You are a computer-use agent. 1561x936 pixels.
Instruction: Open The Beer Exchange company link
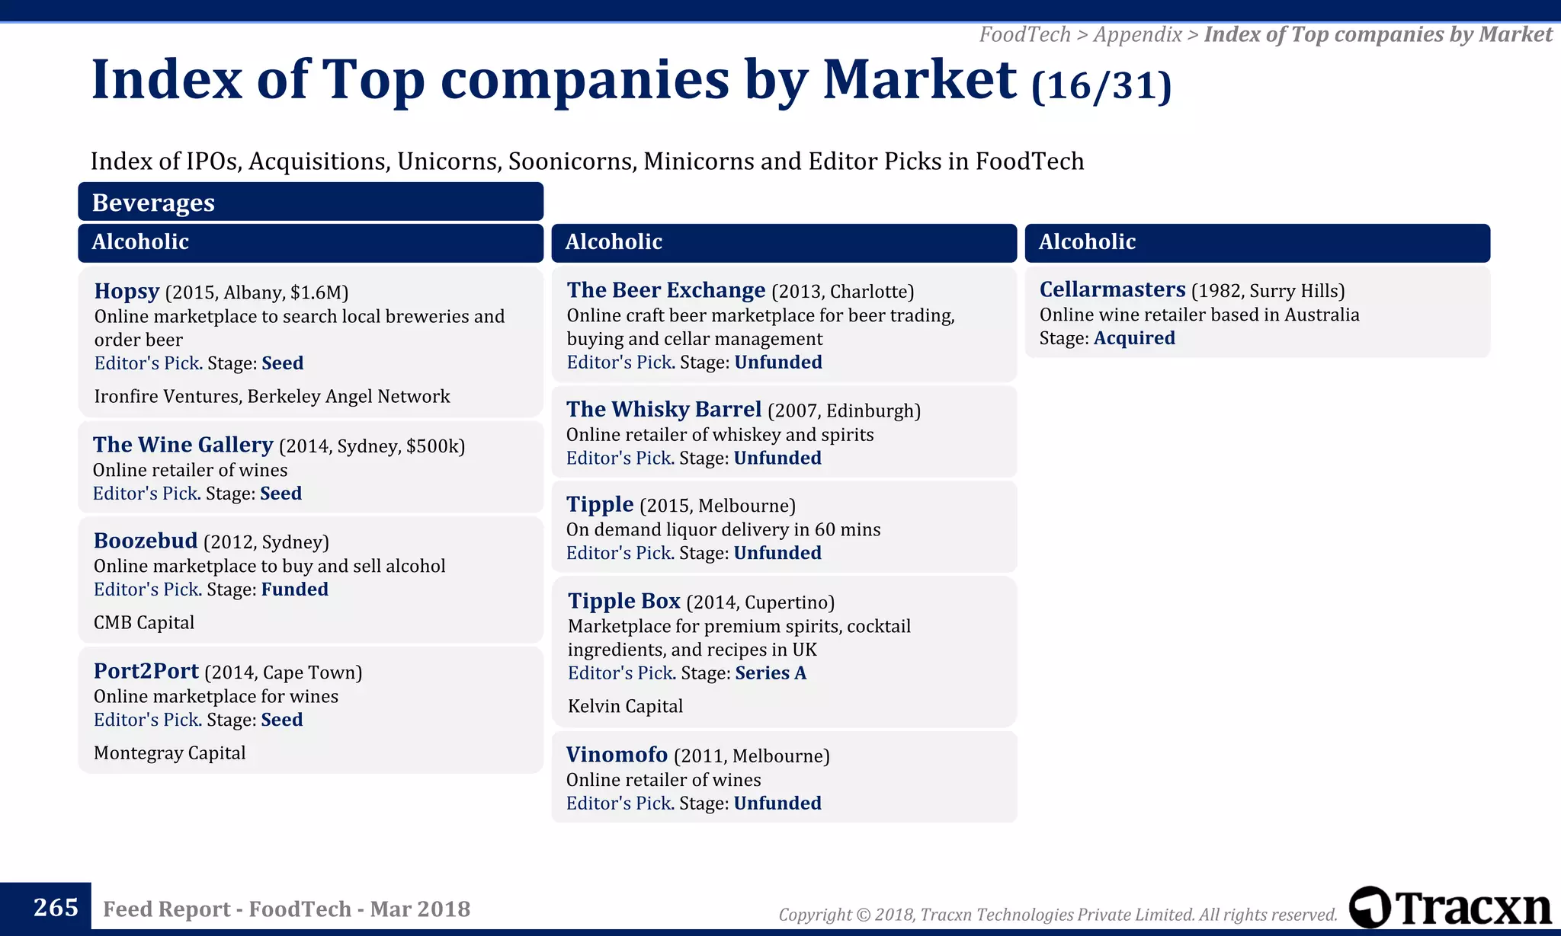point(666,290)
